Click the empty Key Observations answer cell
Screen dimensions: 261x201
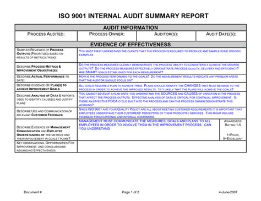(162, 146)
